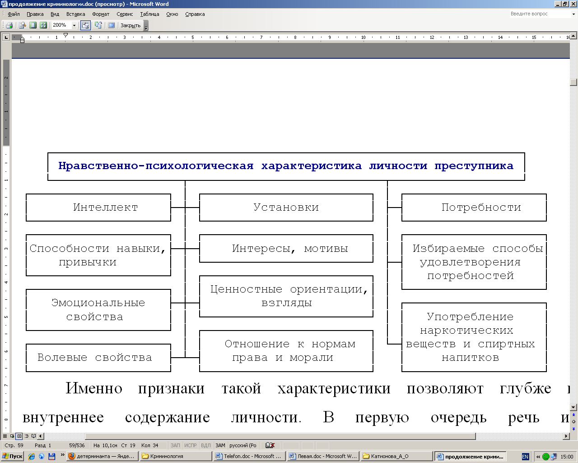Open the Вставка menu

(x=75, y=14)
